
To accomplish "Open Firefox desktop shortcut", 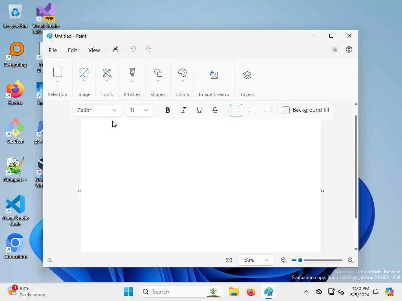I will point(15,92).
